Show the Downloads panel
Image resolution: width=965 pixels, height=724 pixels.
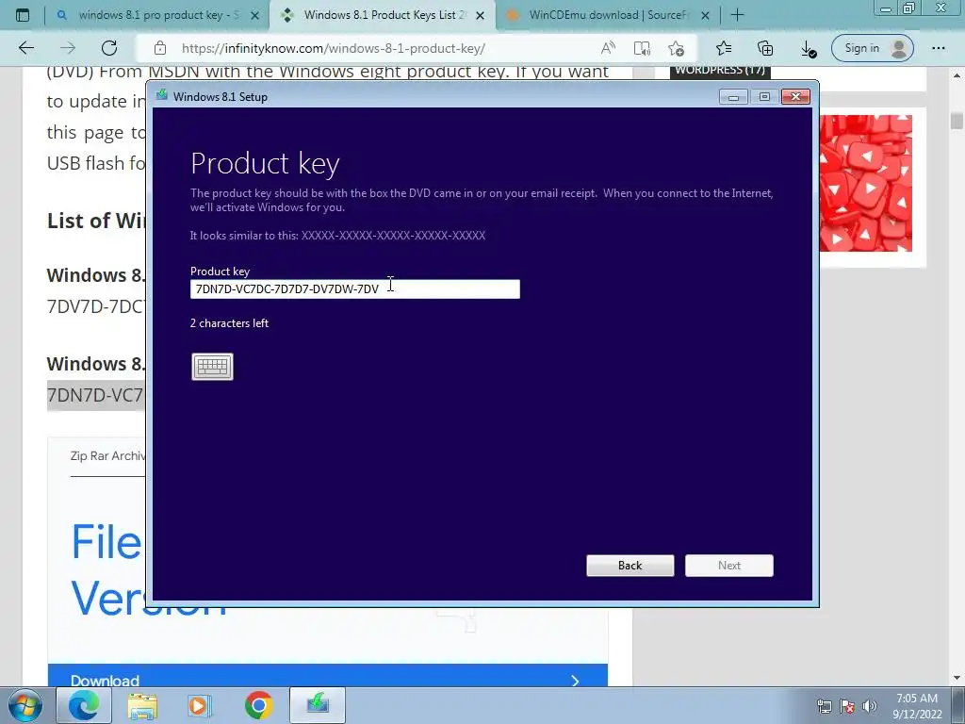[808, 49]
